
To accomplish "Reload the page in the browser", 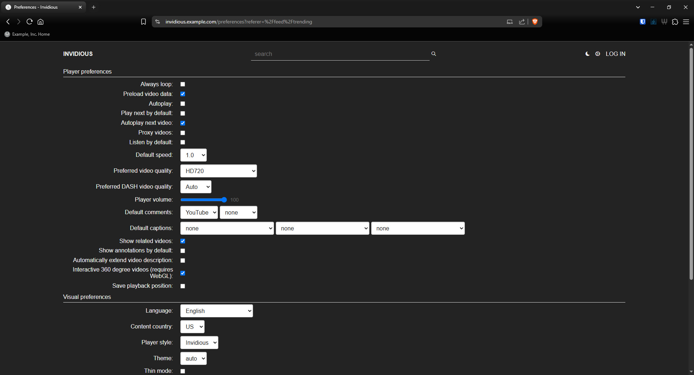I will pos(30,22).
